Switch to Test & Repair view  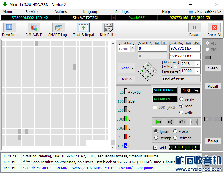click(84, 30)
